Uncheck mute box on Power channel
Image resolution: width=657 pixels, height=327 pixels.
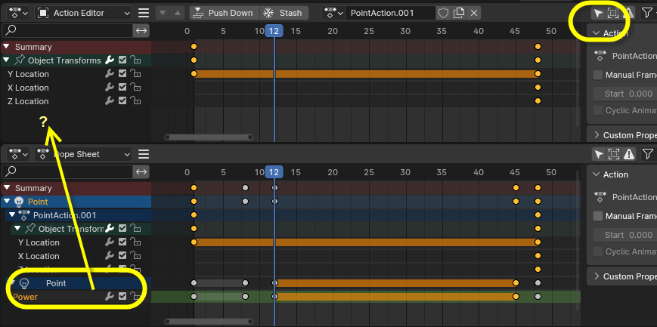tap(122, 297)
